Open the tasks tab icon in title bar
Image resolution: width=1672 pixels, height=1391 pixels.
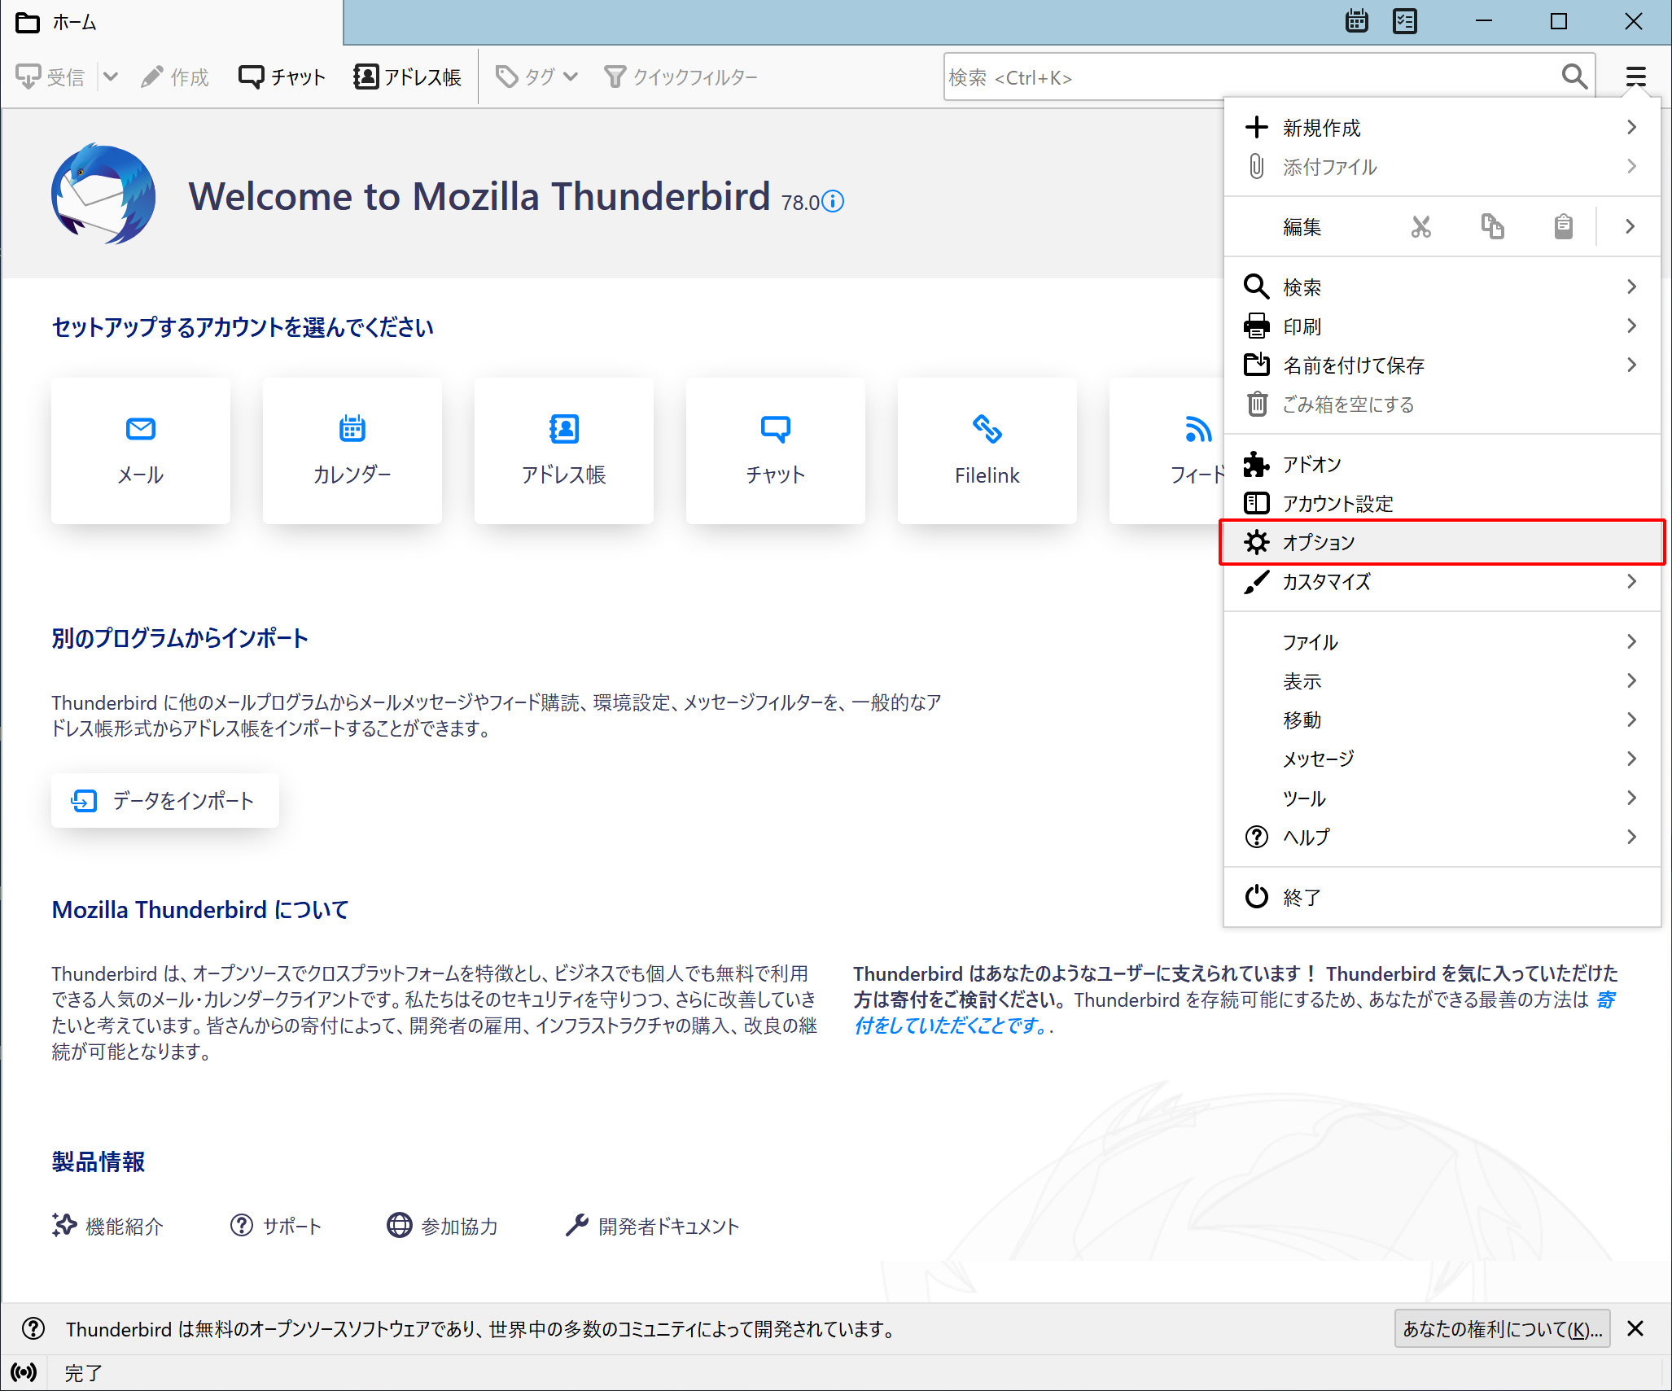click(x=1405, y=21)
